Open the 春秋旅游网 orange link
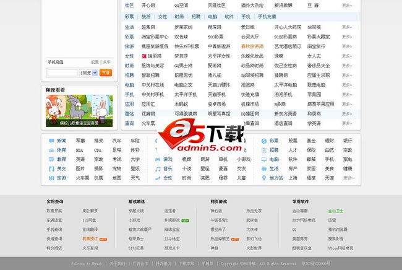Screen dimensions: 402x270 pyautogui.click(x=252, y=46)
